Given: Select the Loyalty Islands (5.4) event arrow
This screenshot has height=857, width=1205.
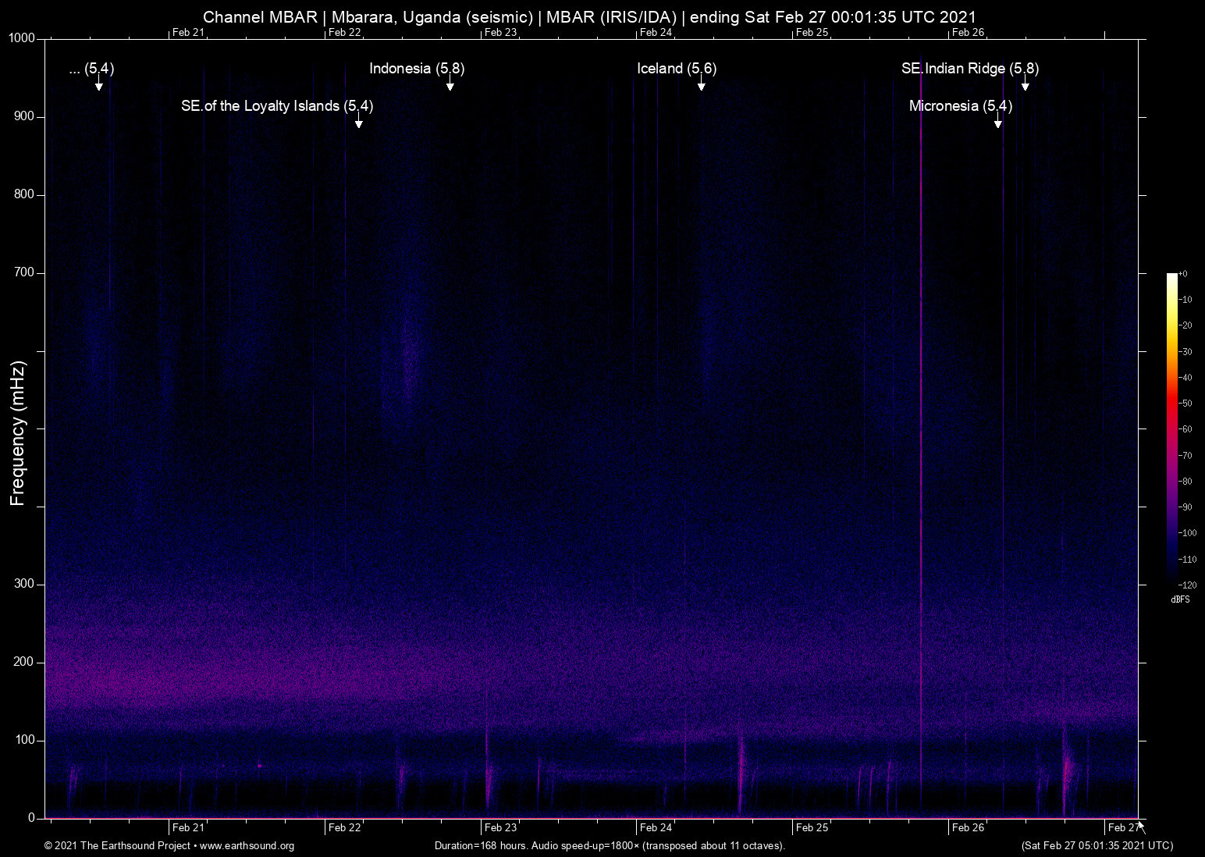Looking at the screenshot, I should pos(358,121).
